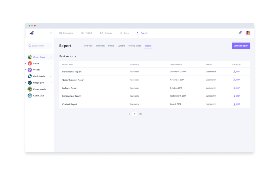The image size is (279, 175).
Task: Focus the Search clients field
Action: coord(40,46)
